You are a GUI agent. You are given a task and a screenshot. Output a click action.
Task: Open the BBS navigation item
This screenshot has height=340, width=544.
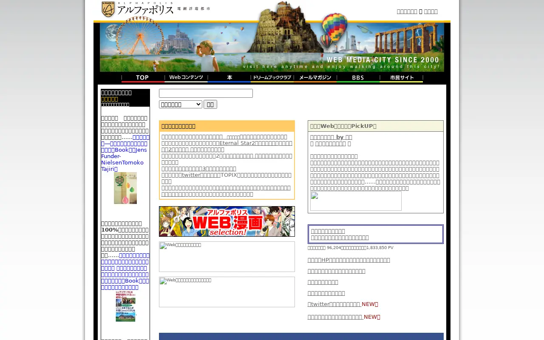tap(358, 78)
